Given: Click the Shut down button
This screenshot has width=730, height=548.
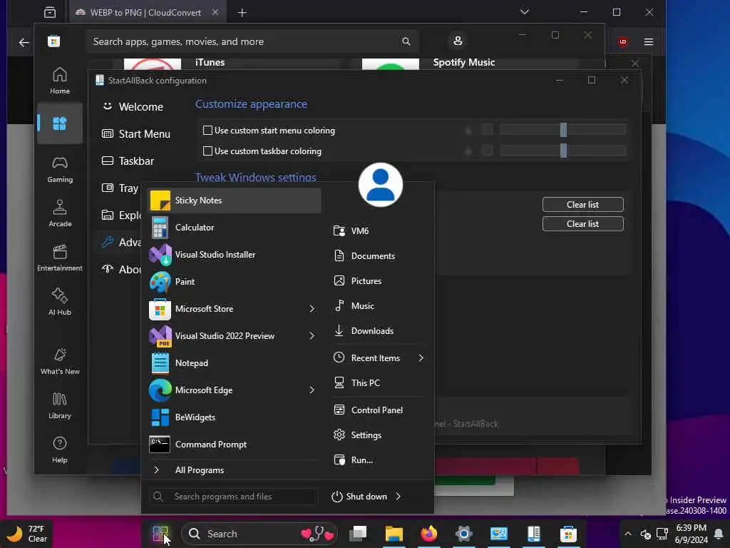Looking at the screenshot, I should (x=359, y=497).
